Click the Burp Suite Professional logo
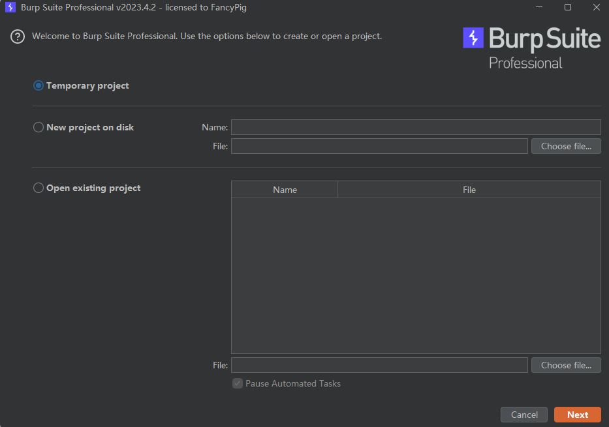This screenshot has height=427, width=609. 532,48
